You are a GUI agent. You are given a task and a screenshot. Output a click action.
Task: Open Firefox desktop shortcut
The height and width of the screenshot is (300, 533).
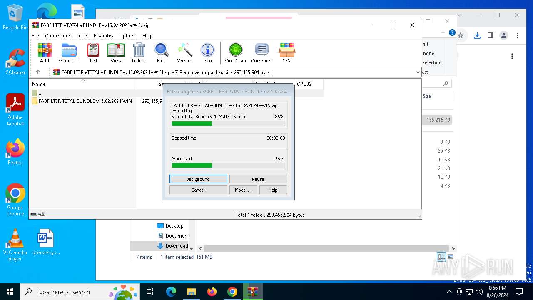point(15,152)
